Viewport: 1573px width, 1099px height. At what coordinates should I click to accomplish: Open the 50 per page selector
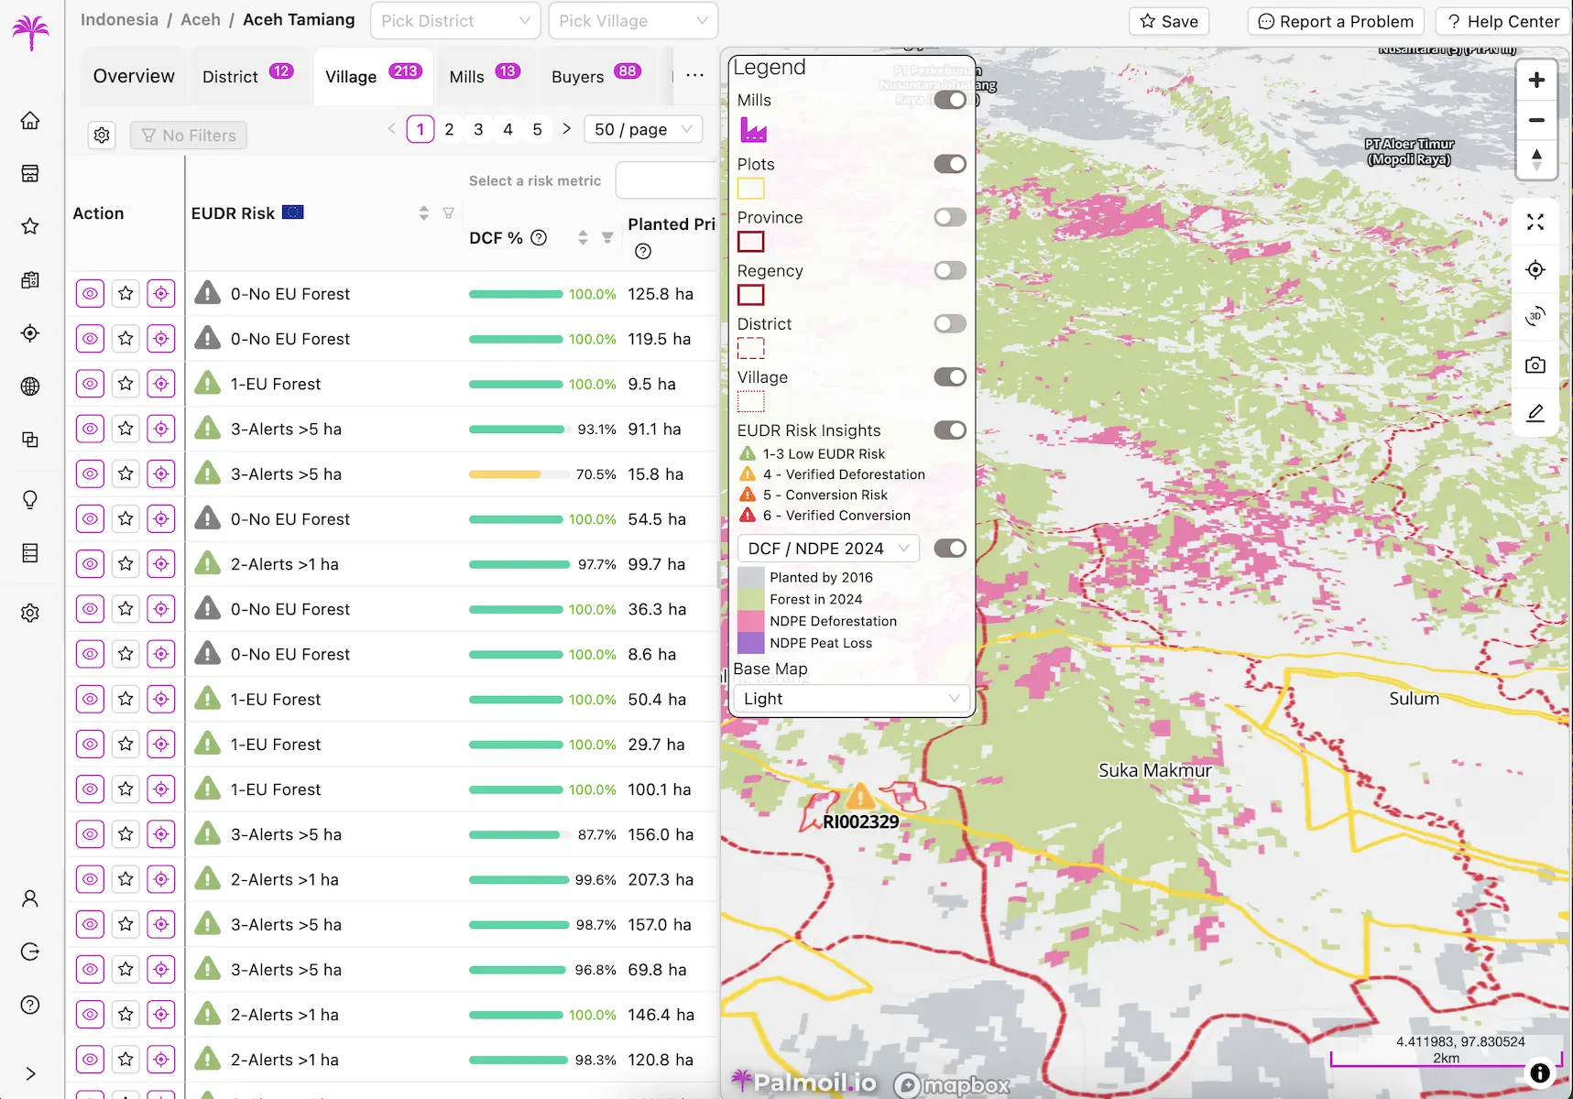pyautogui.click(x=642, y=129)
